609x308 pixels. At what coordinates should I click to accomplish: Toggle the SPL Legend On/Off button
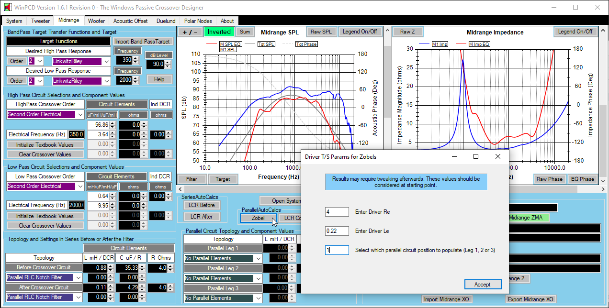coord(359,32)
